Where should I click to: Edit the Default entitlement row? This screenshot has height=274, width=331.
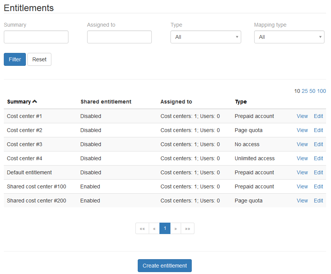318,172
